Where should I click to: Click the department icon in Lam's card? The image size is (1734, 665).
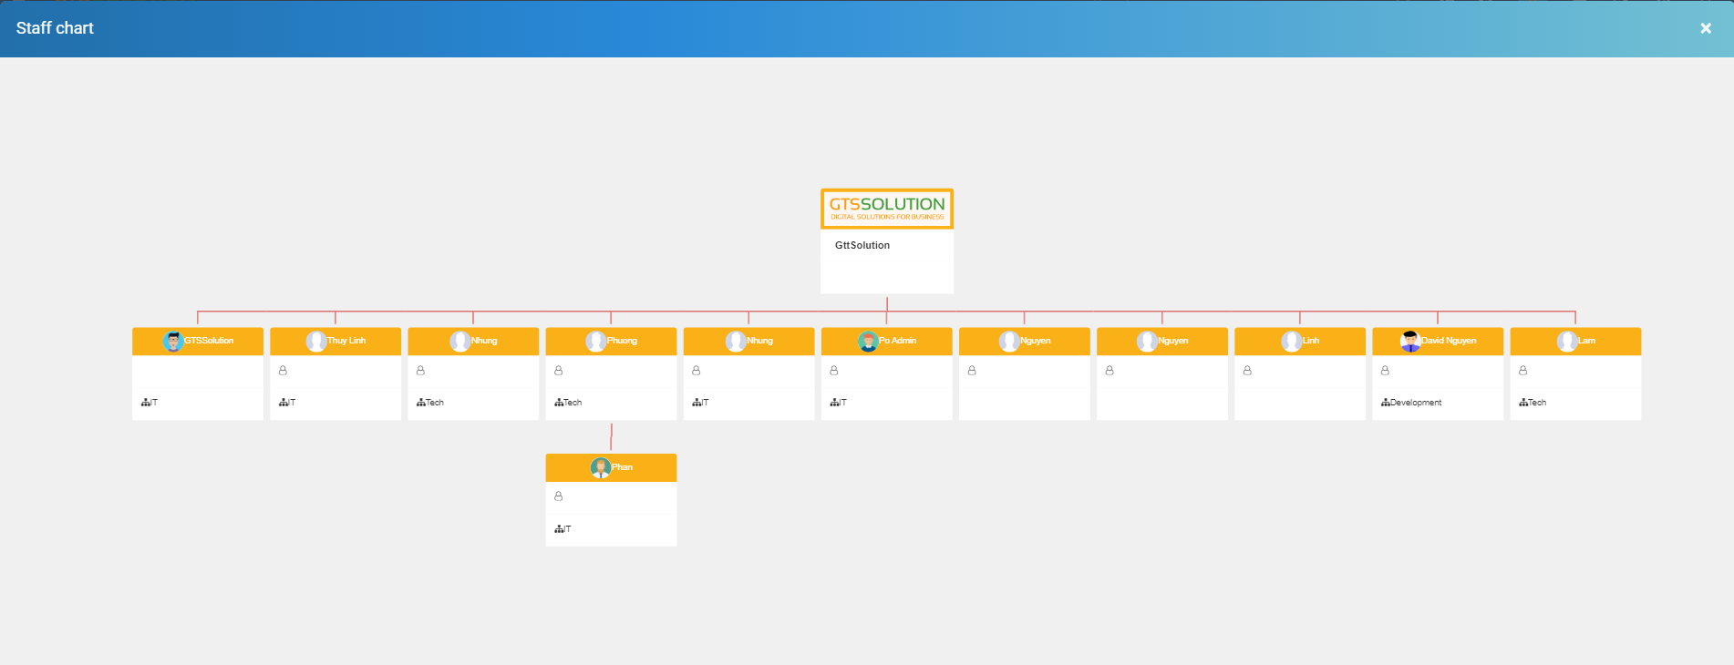(x=1523, y=403)
